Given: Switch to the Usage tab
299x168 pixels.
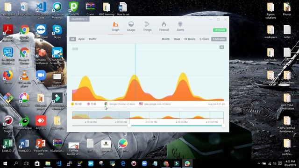Looking at the screenshot, I should 131,27.
